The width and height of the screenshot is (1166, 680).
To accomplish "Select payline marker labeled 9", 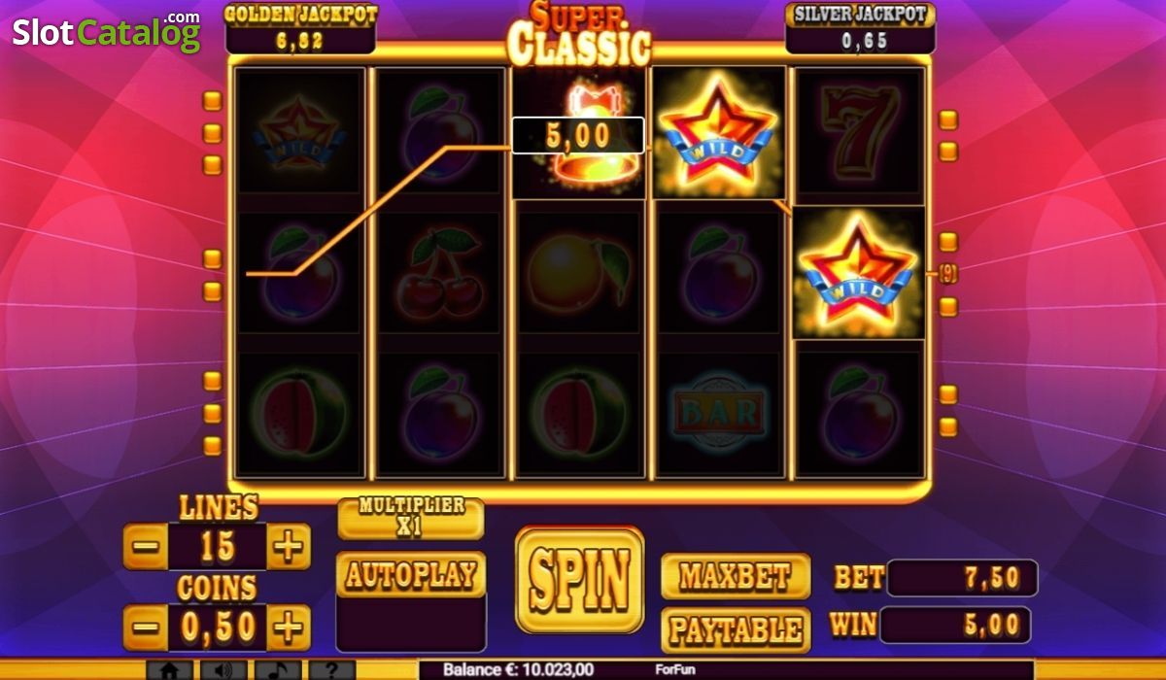I will (x=948, y=275).
